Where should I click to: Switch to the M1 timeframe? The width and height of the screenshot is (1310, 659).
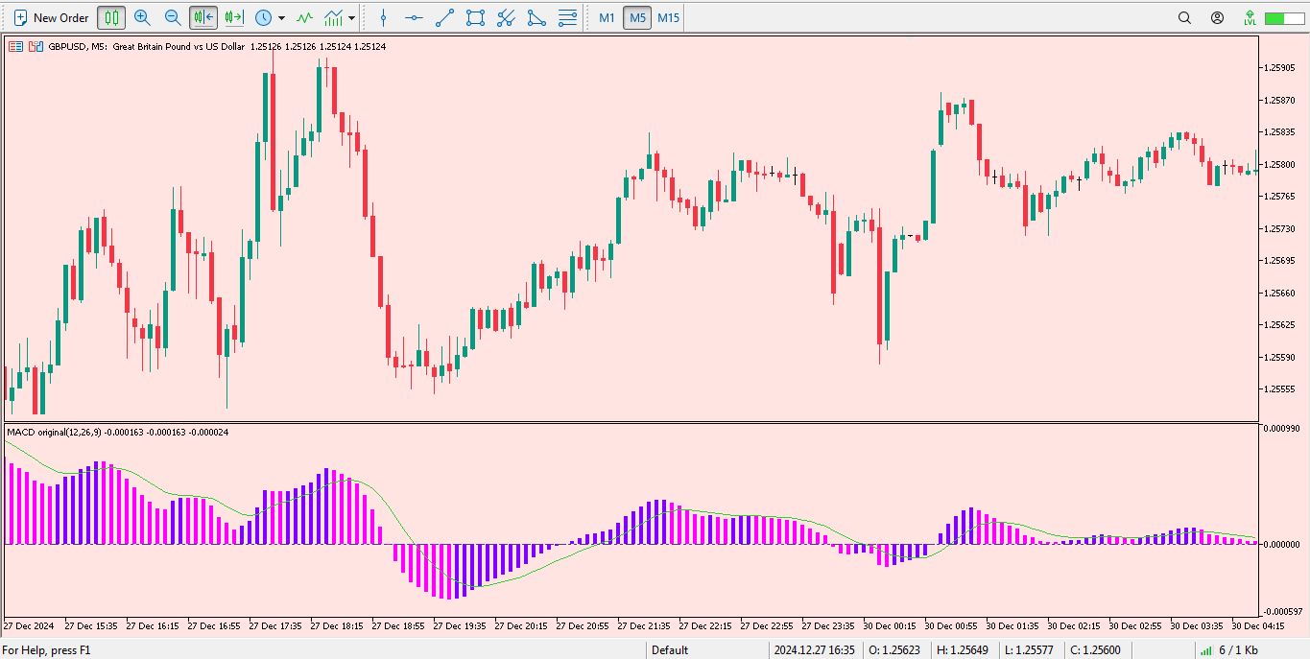pyautogui.click(x=607, y=17)
